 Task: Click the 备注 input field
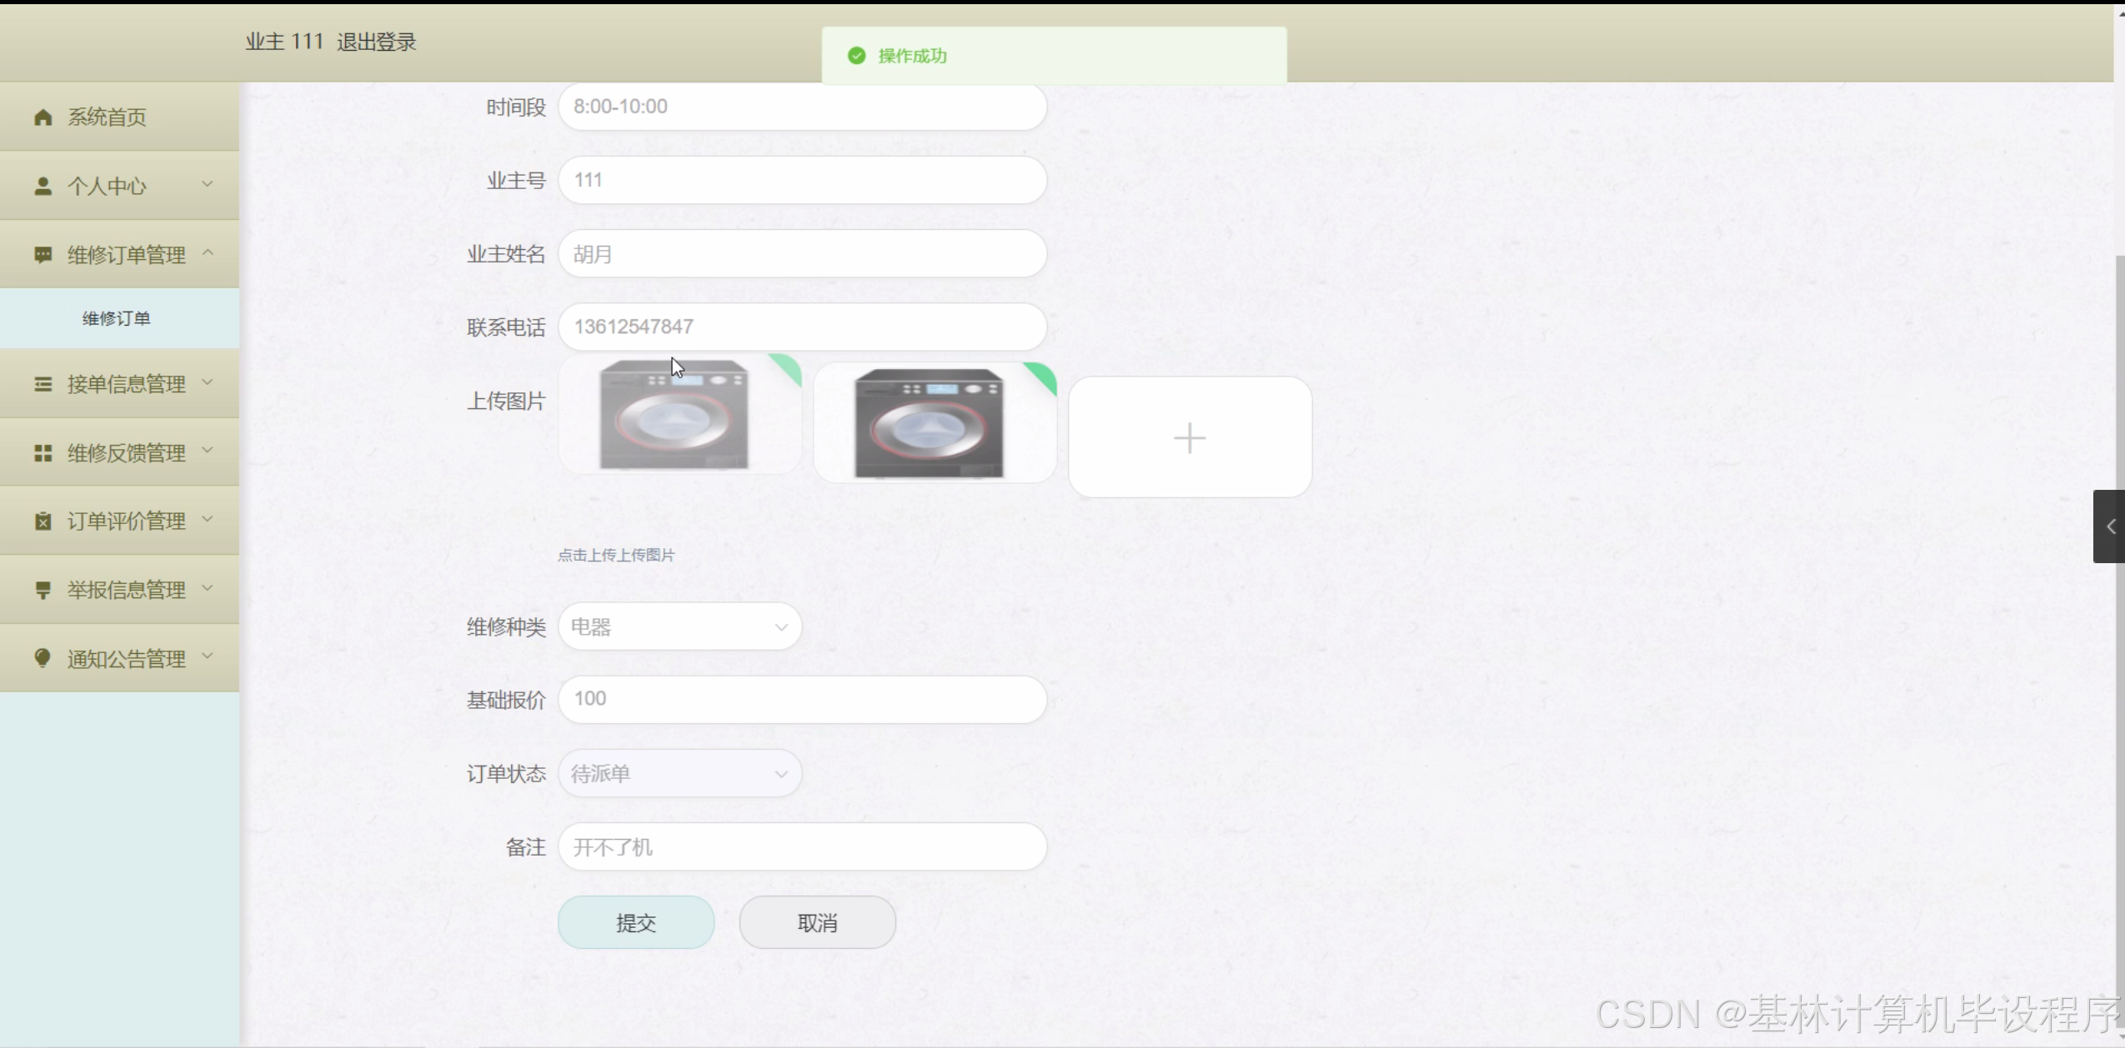tap(802, 847)
